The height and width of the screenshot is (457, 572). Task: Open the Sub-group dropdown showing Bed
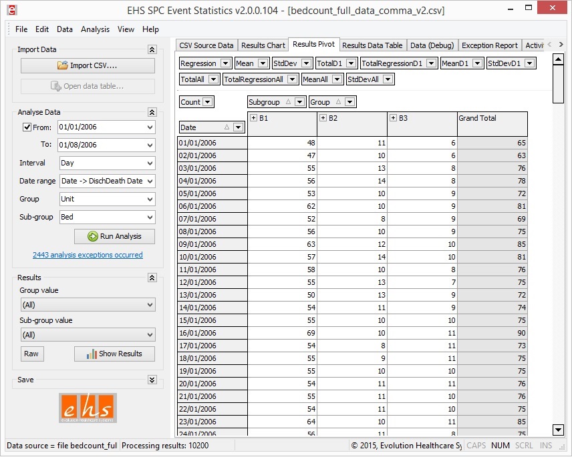(150, 217)
